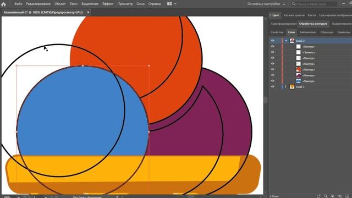This screenshot has height=198, width=352.
Task: Open the Справка menu
Action: (155, 4)
